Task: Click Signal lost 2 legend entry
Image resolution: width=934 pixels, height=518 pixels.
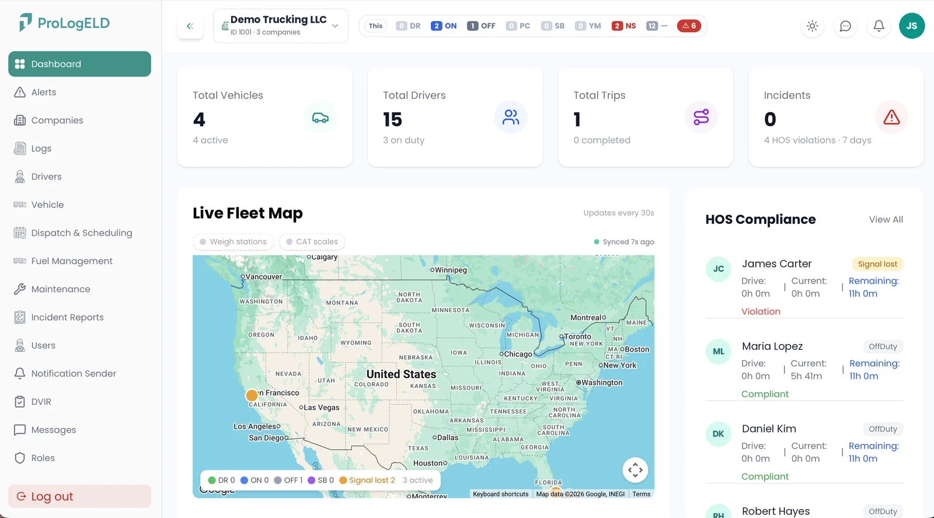Action: coord(367,480)
